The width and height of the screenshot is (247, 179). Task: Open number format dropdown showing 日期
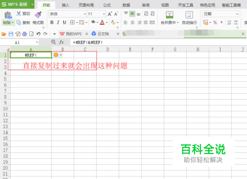(237, 14)
